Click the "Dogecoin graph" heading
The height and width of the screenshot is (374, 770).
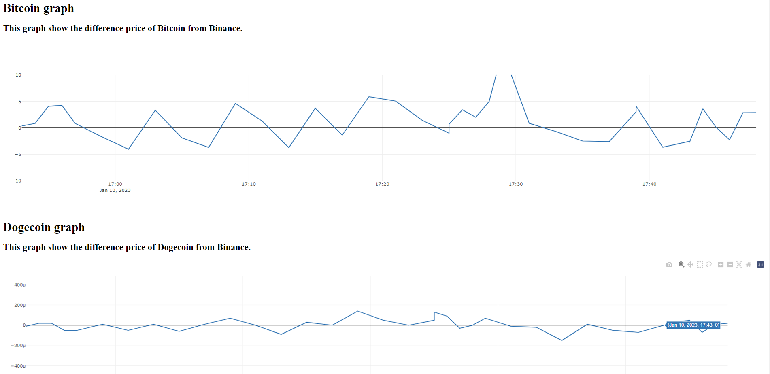(x=44, y=227)
